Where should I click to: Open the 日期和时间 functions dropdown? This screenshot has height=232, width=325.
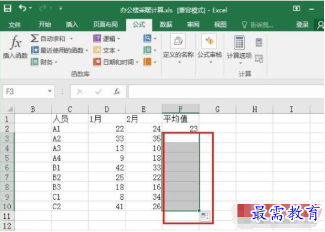tap(116, 62)
